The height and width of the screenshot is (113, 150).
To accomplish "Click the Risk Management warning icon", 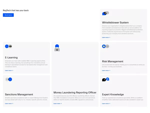I will [x=104, y=46].
